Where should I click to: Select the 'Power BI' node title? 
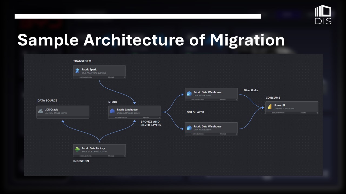click(x=280, y=105)
